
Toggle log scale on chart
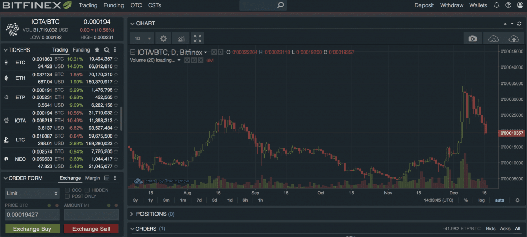[482, 200]
